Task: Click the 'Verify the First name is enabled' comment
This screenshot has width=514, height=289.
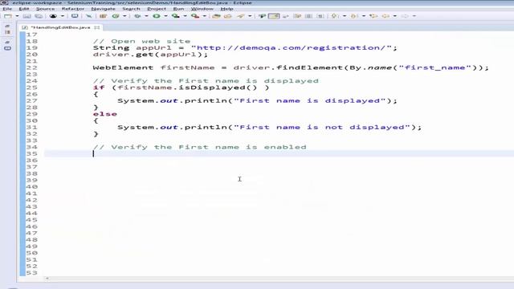Action: click(200, 147)
